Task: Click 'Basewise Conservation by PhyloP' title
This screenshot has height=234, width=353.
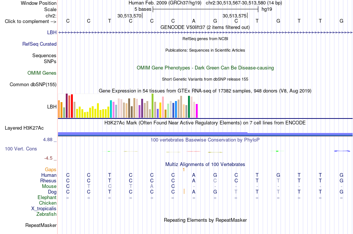Action: pos(205,140)
